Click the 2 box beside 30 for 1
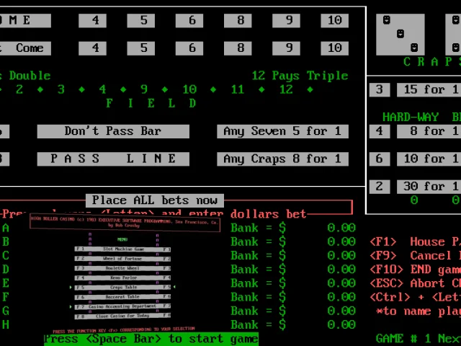461x346 pixels. tap(380, 187)
